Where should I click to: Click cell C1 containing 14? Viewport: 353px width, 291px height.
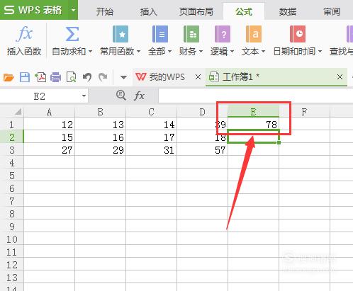point(151,124)
